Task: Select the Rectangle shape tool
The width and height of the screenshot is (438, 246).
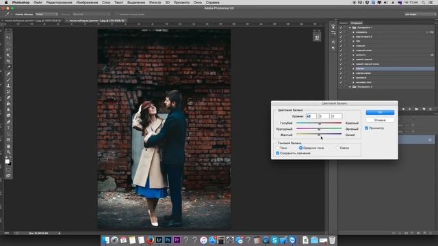Action: tap(8, 140)
